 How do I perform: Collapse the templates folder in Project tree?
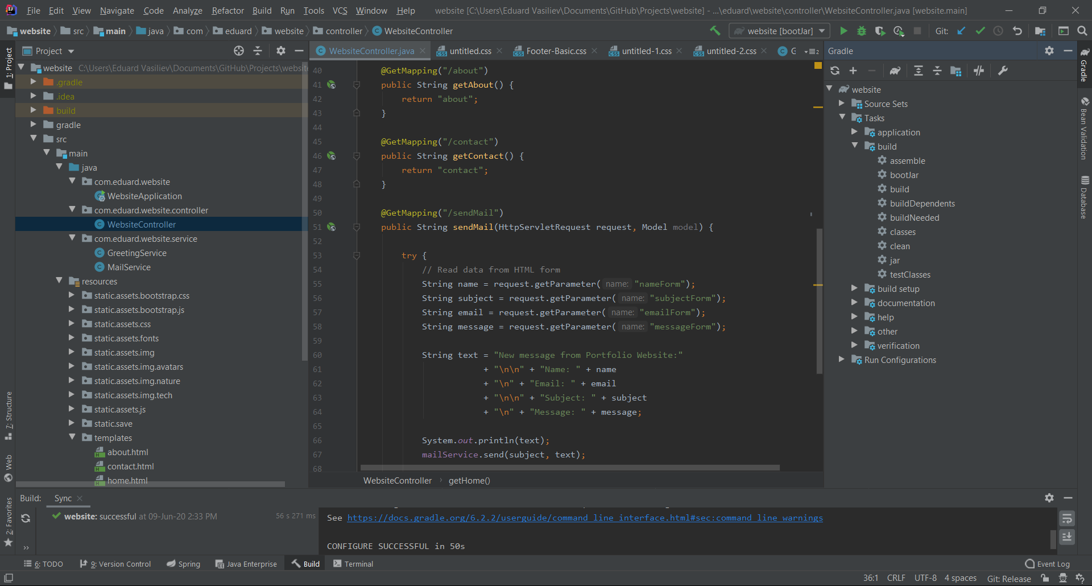72,438
